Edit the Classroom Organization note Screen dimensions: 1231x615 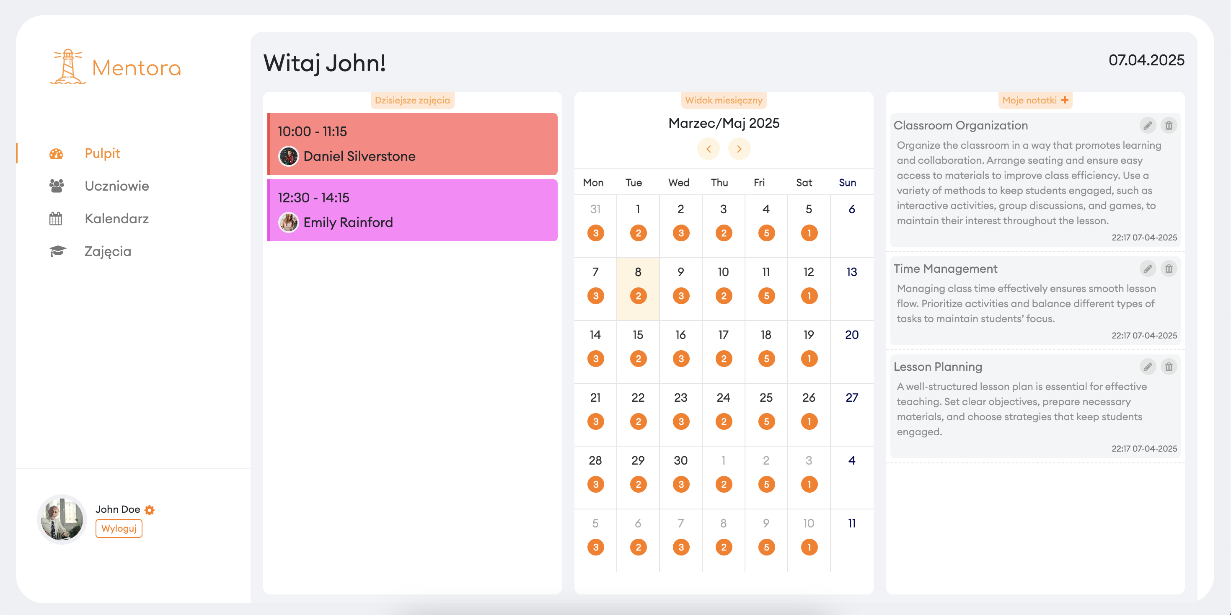point(1147,126)
